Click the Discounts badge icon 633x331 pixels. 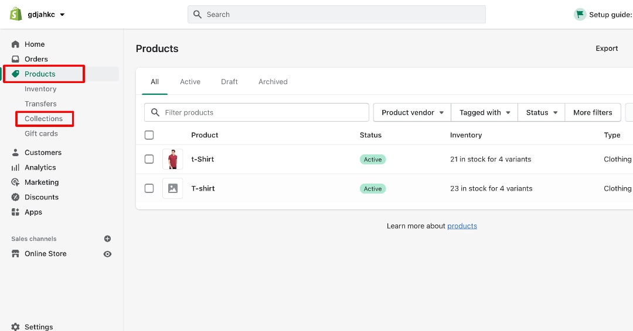click(x=15, y=197)
